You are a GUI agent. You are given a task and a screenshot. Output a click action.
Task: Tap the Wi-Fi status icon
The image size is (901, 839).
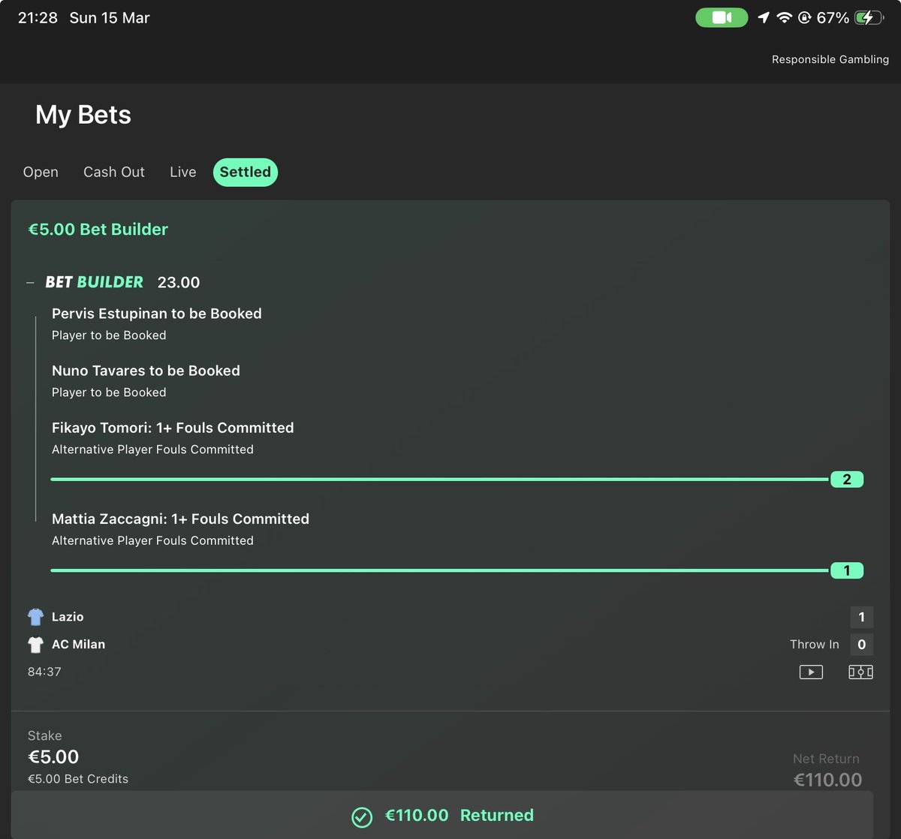coord(785,17)
